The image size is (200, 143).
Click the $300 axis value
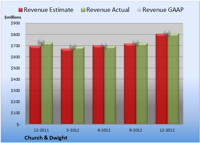(x=15, y=90)
